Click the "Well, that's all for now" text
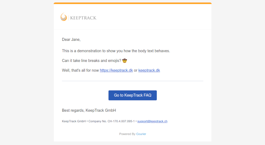The height and width of the screenshot is (145, 265). tap(80, 70)
